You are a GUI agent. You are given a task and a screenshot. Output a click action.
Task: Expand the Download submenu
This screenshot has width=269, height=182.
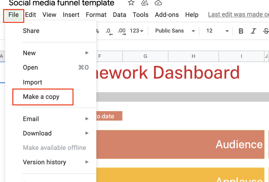click(x=56, y=133)
